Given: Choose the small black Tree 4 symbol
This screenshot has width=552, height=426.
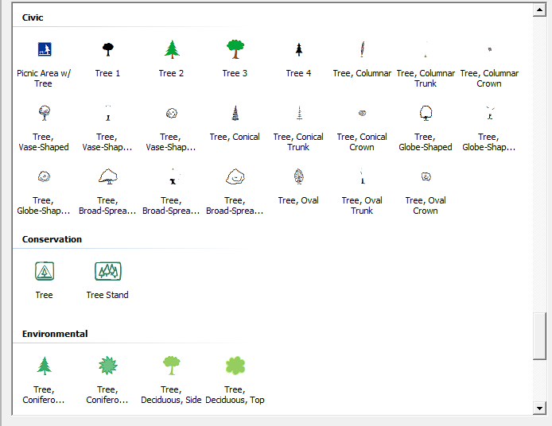Looking at the screenshot, I should (299, 49).
